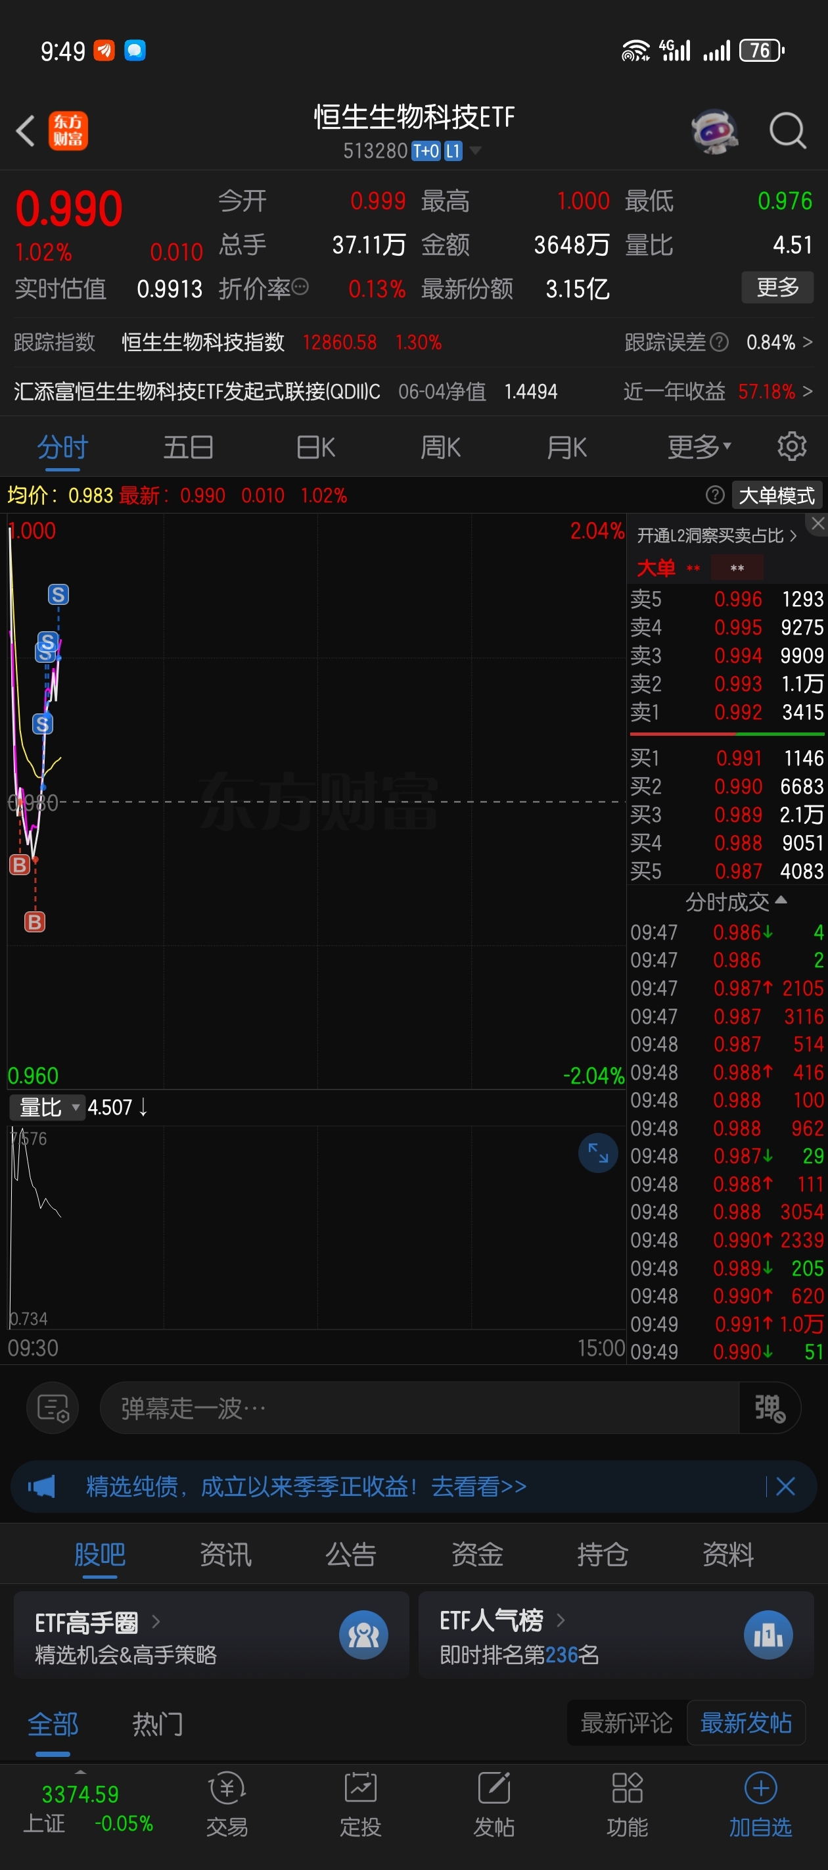Tap the 大单 label in order panel
The image size is (828, 1870).
click(656, 567)
